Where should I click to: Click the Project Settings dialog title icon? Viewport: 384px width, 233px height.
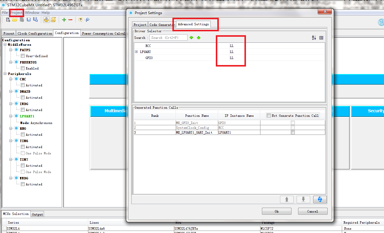(131, 13)
